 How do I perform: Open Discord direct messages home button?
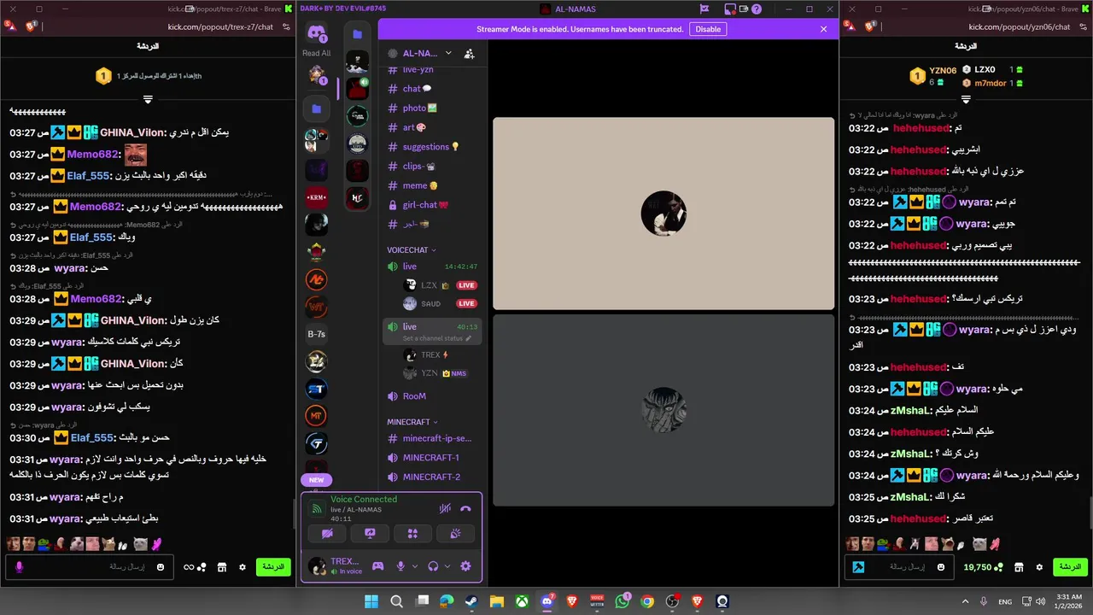coord(317,34)
